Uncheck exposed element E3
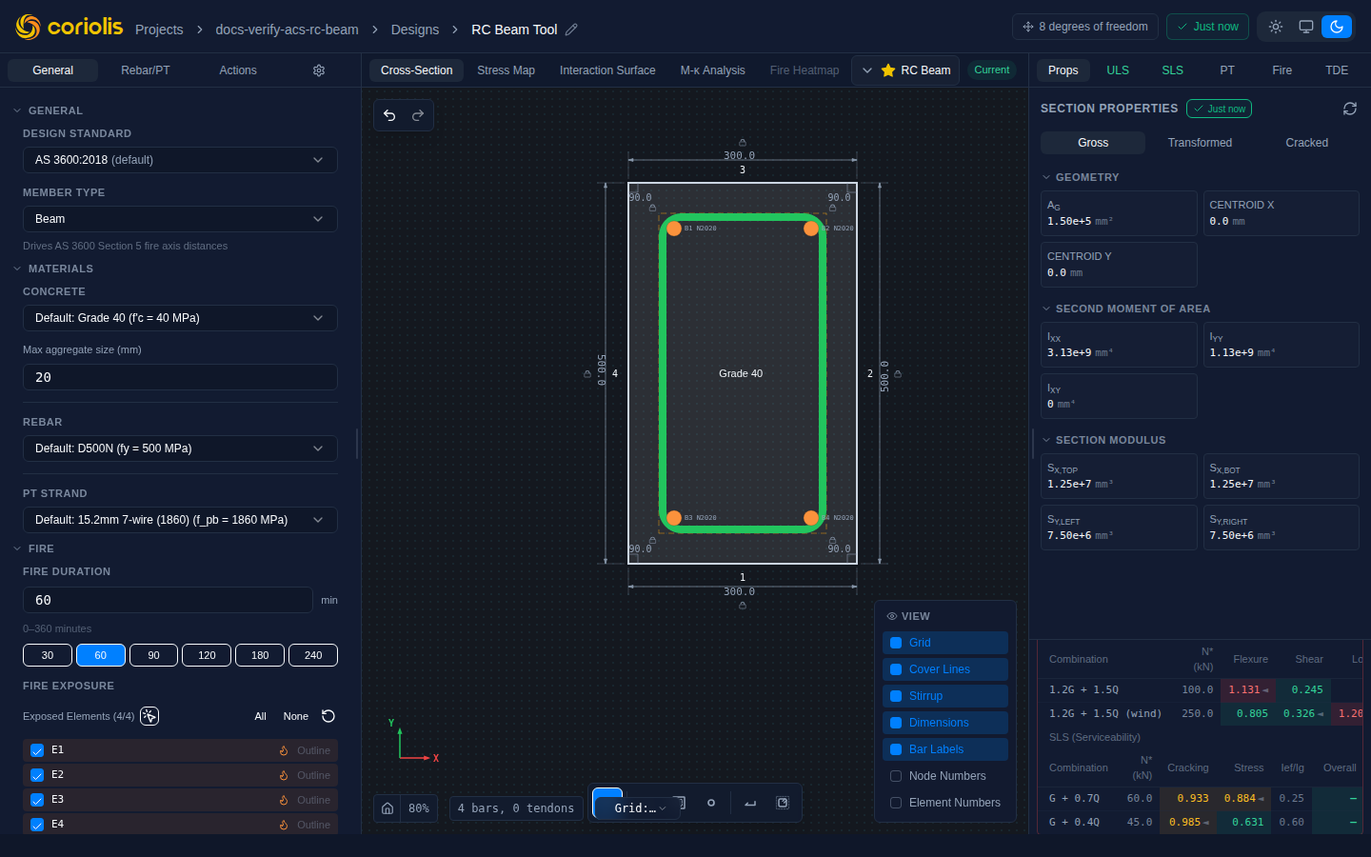The height and width of the screenshot is (857, 1371). [37, 800]
